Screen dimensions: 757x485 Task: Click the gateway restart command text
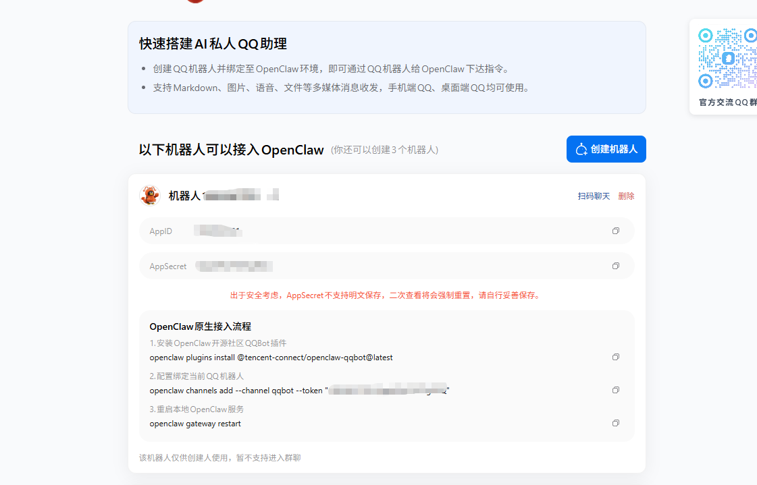click(x=195, y=424)
